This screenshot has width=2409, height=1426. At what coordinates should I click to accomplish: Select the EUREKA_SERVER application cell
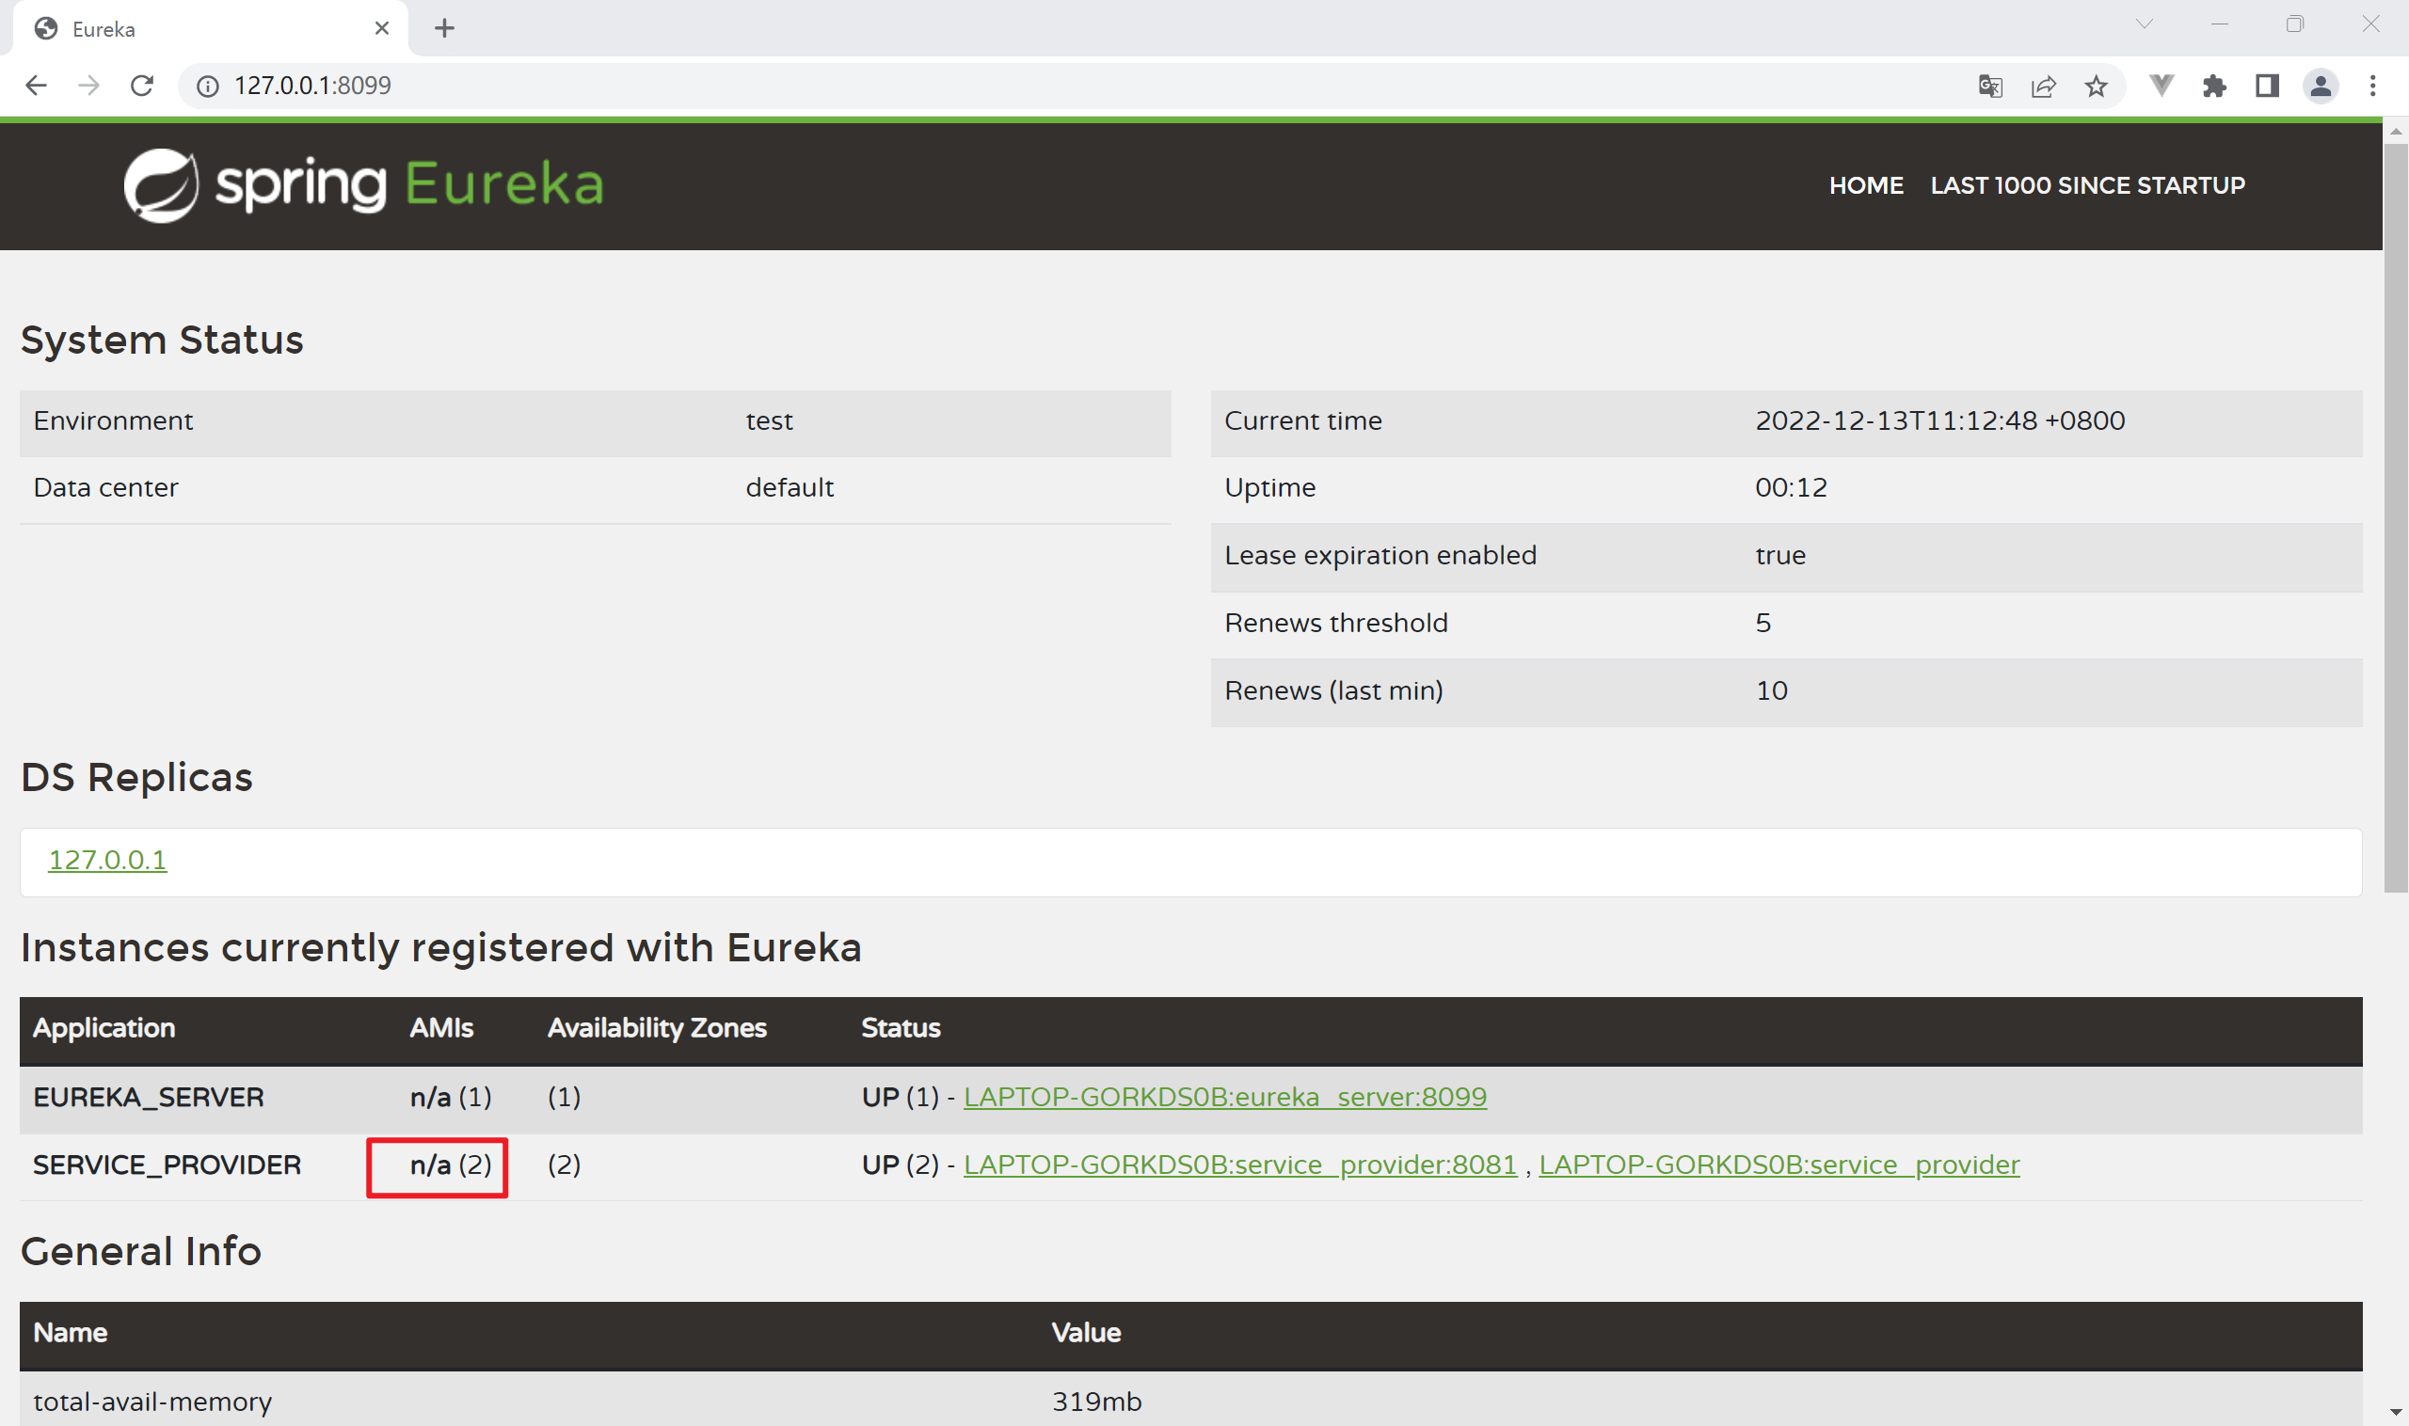148,1098
